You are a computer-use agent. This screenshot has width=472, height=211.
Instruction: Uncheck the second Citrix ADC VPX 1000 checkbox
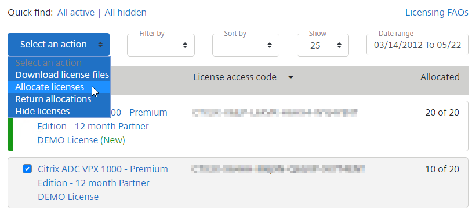[x=27, y=169]
